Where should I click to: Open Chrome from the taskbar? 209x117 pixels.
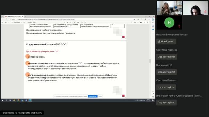click(x=18, y=100)
